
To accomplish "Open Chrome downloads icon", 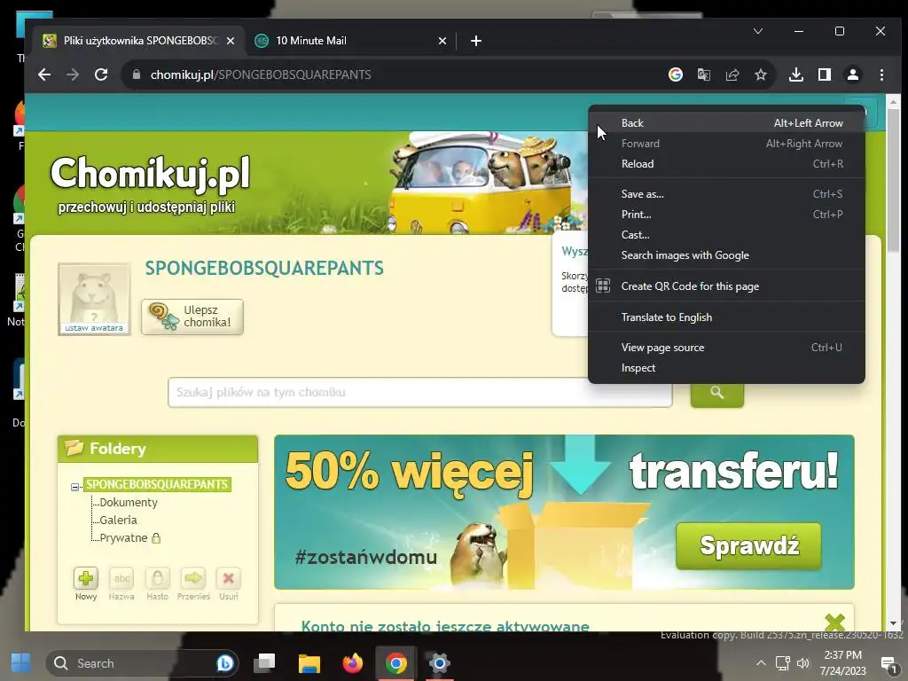I will tap(796, 74).
